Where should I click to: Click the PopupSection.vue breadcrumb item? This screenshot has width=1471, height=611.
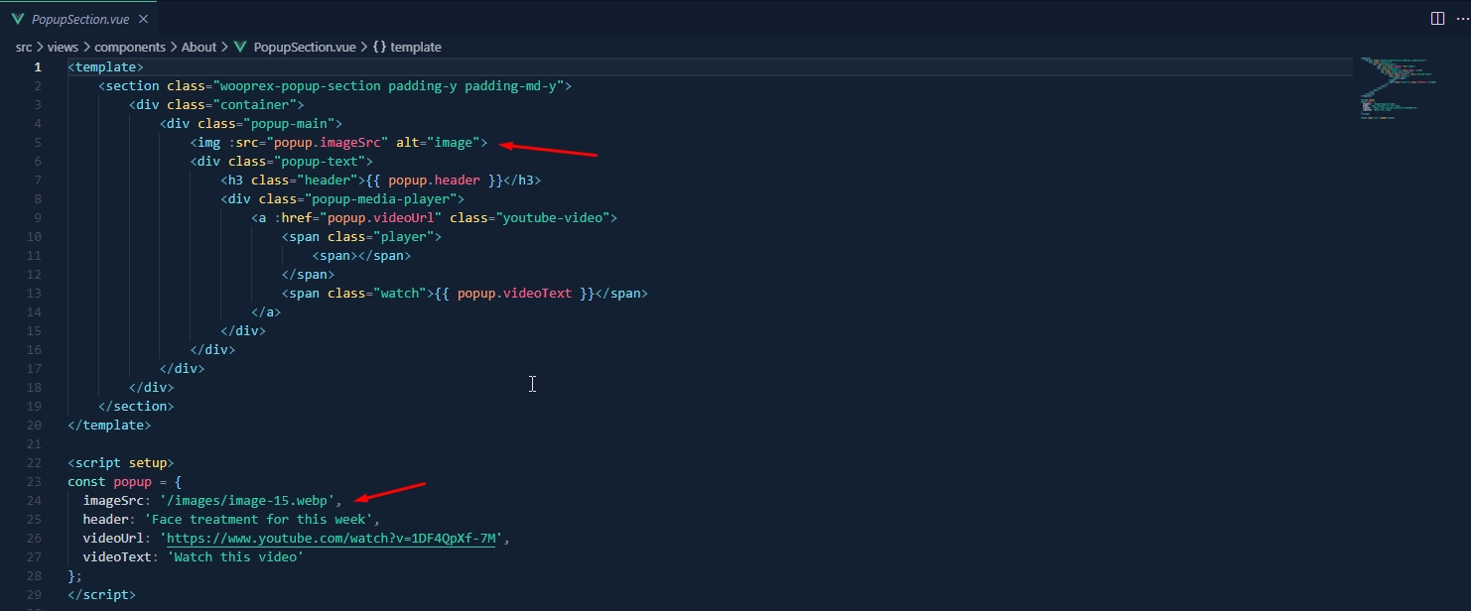tap(304, 47)
